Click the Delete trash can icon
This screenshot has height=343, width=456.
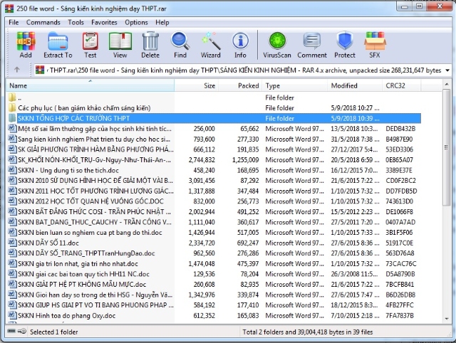150,45
